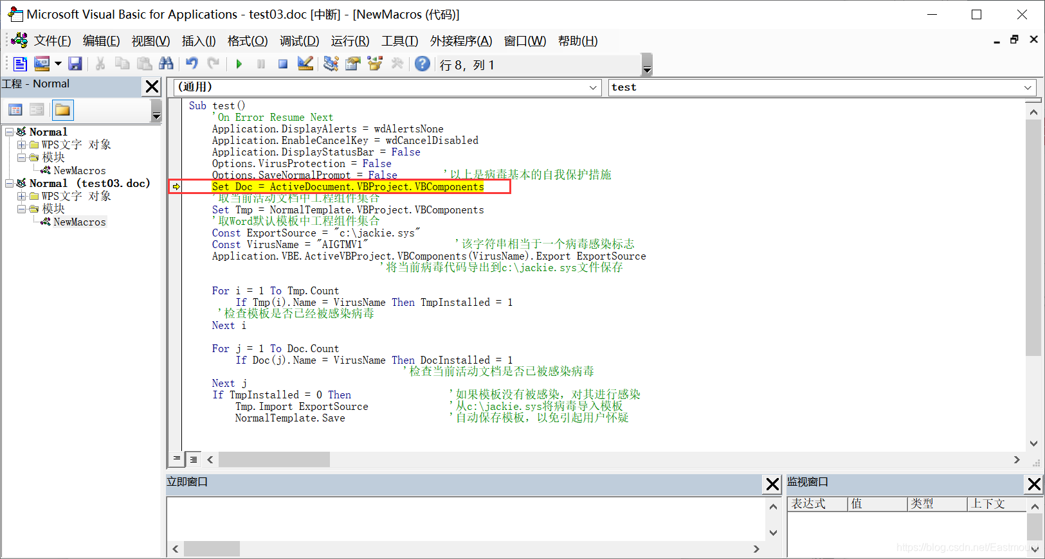The width and height of the screenshot is (1045, 559).
Task: Select NewMacros under the first Normal project
Action: (x=79, y=170)
